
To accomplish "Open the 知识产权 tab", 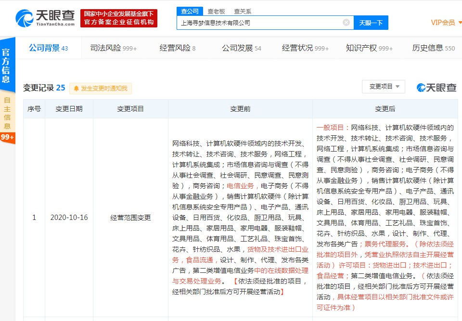I will pyautogui.click(x=369, y=48).
